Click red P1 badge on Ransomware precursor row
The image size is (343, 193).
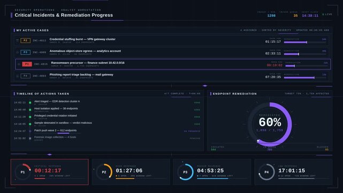coord(27,64)
